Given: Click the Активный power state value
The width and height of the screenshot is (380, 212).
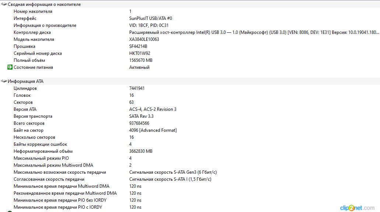Looking at the screenshot, I should [139, 67].
